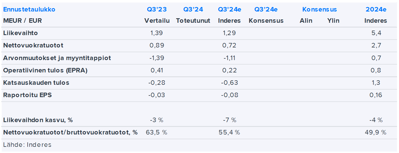Select the 2024e column header

[x=376, y=10]
